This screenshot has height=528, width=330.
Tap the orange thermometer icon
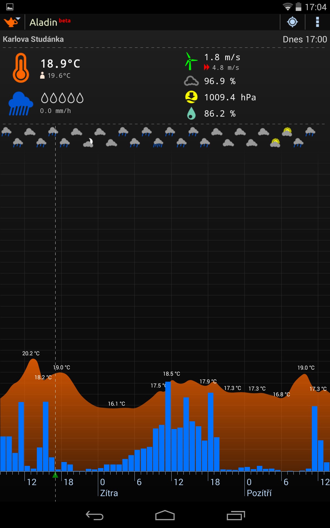tap(21, 68)
